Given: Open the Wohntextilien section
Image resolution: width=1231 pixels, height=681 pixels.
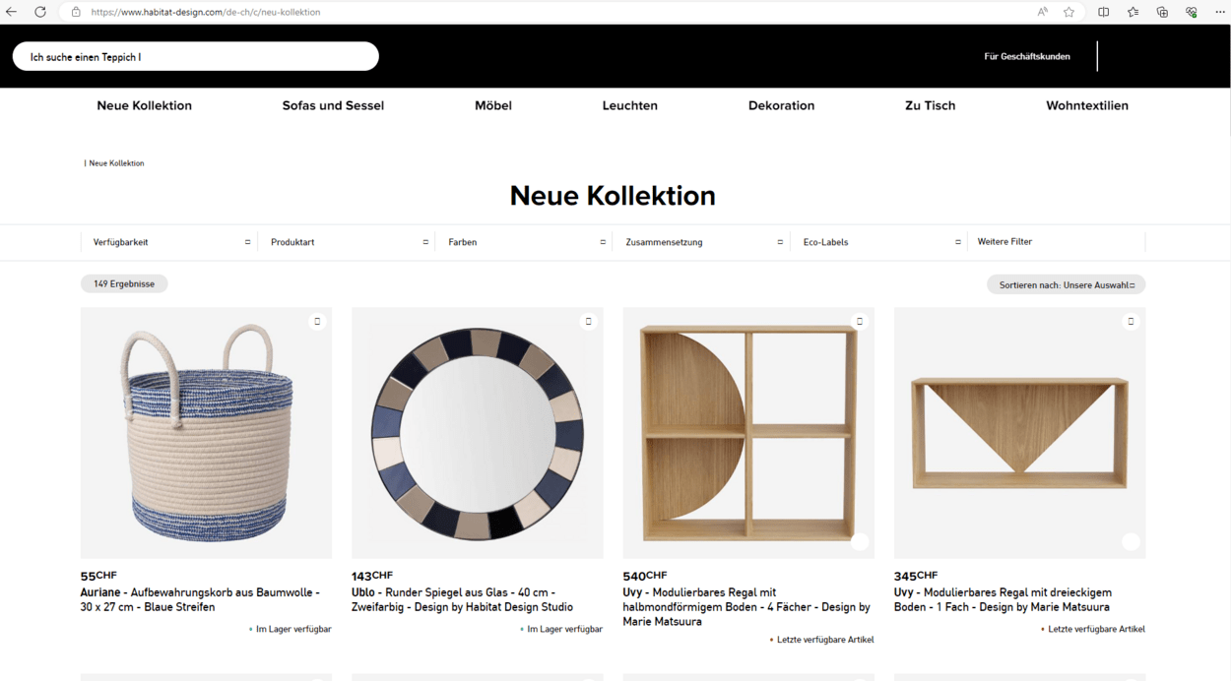Looking at the screenshot, I should (x=1087, y=105).
